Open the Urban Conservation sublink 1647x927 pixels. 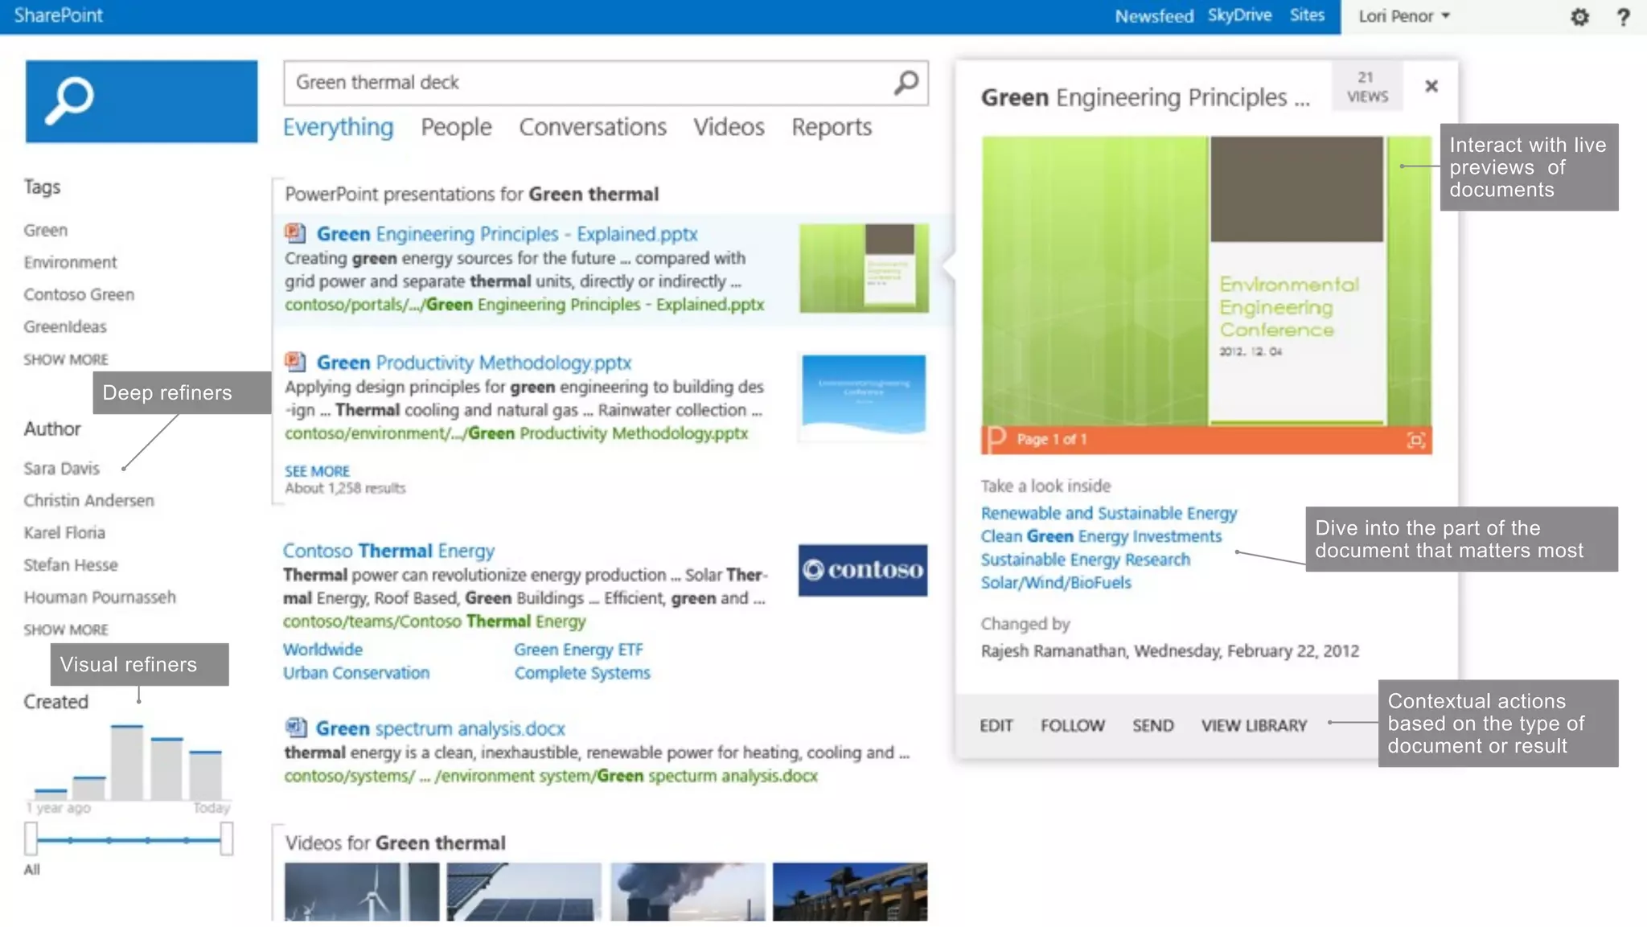(356, 673)
